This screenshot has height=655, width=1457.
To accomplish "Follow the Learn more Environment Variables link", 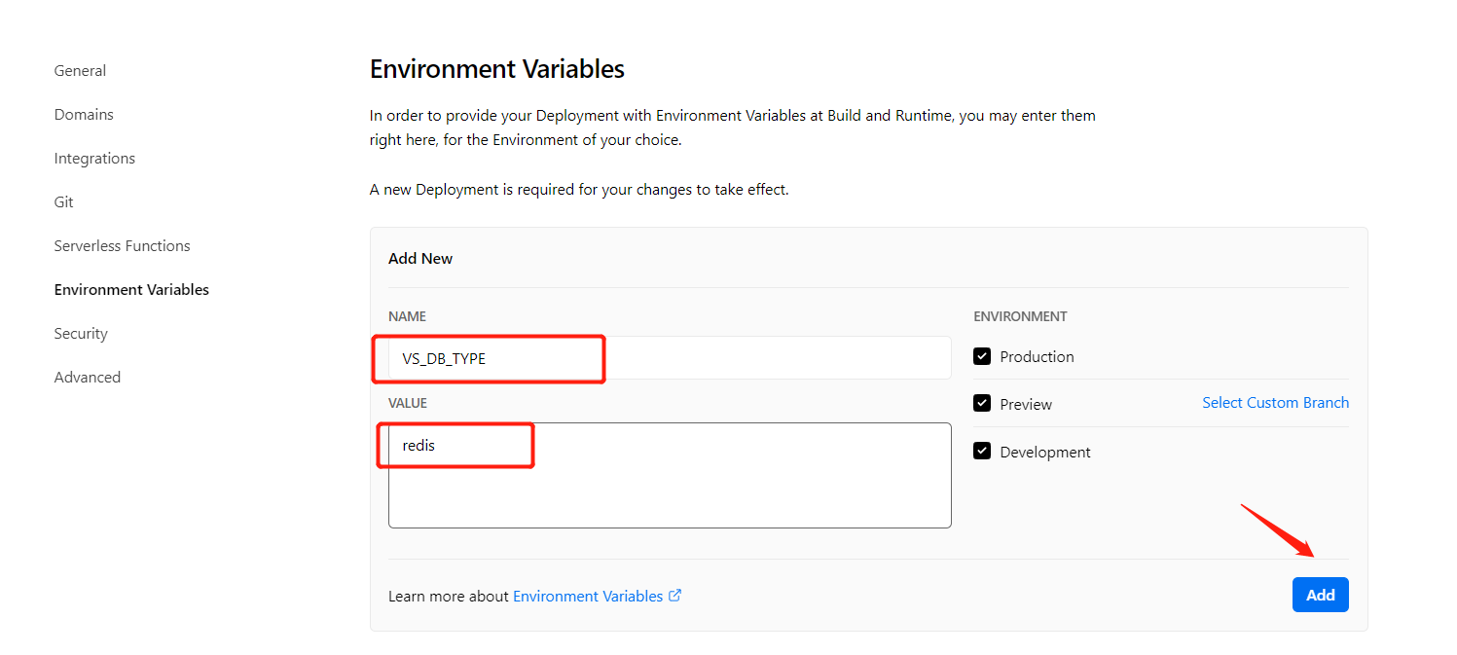I will click(588, 596).
